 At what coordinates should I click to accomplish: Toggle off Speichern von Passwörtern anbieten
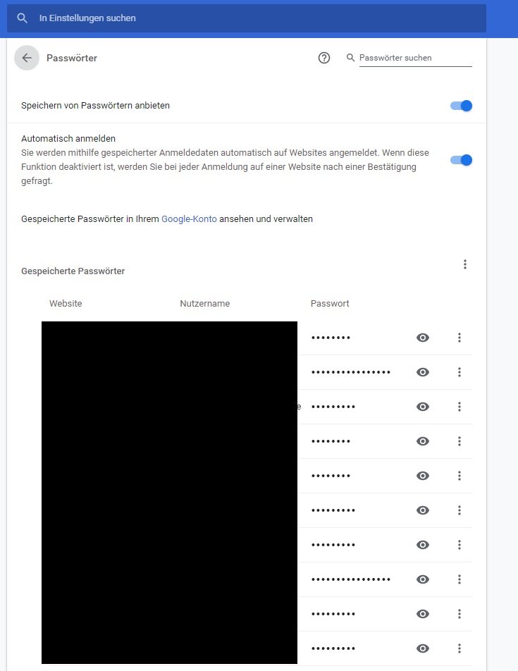(461, 106)
